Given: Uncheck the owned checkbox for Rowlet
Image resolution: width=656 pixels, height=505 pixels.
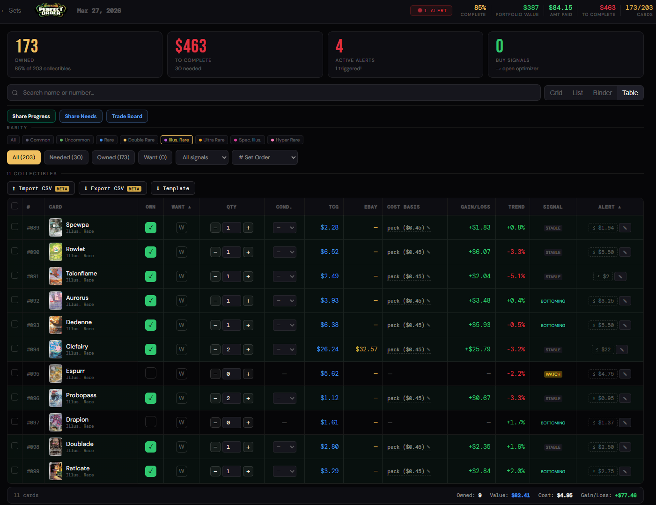Looking at the screenshot, I should click(x=151, y=252).
